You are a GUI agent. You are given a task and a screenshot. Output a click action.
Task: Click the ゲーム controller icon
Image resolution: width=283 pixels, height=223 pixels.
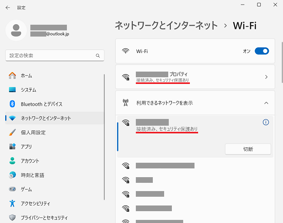tap(12, 189)
